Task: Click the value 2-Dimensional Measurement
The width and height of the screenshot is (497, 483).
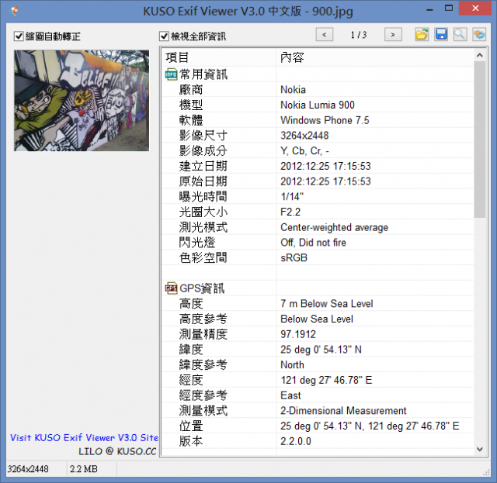Action: (343, 411)
